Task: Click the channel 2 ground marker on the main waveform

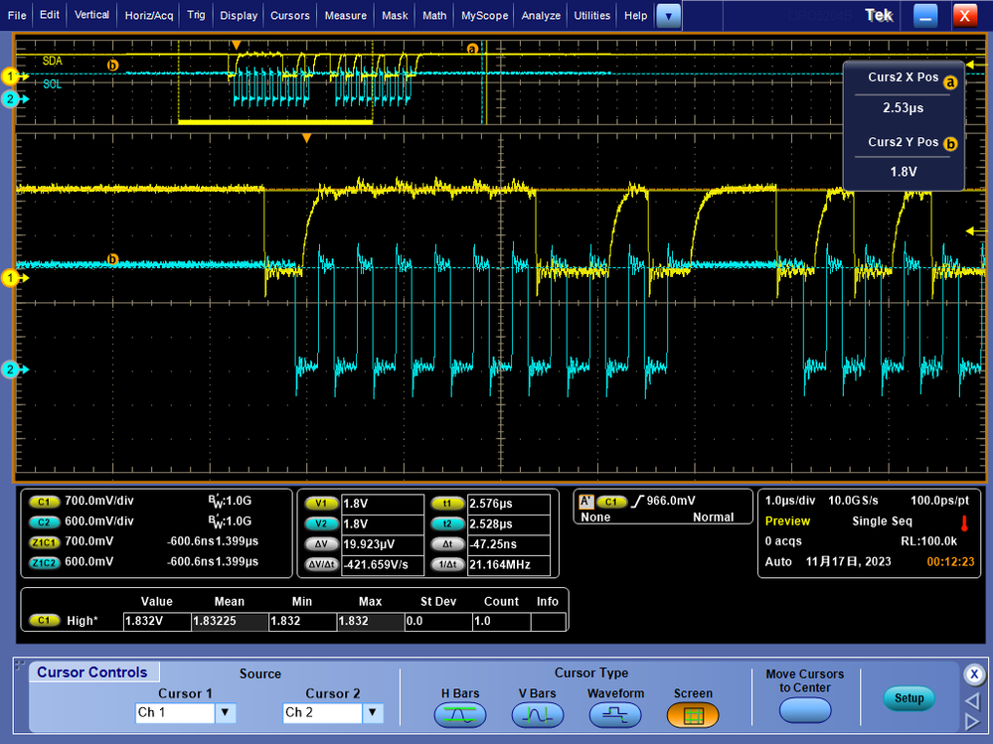Action: (12, 371)
